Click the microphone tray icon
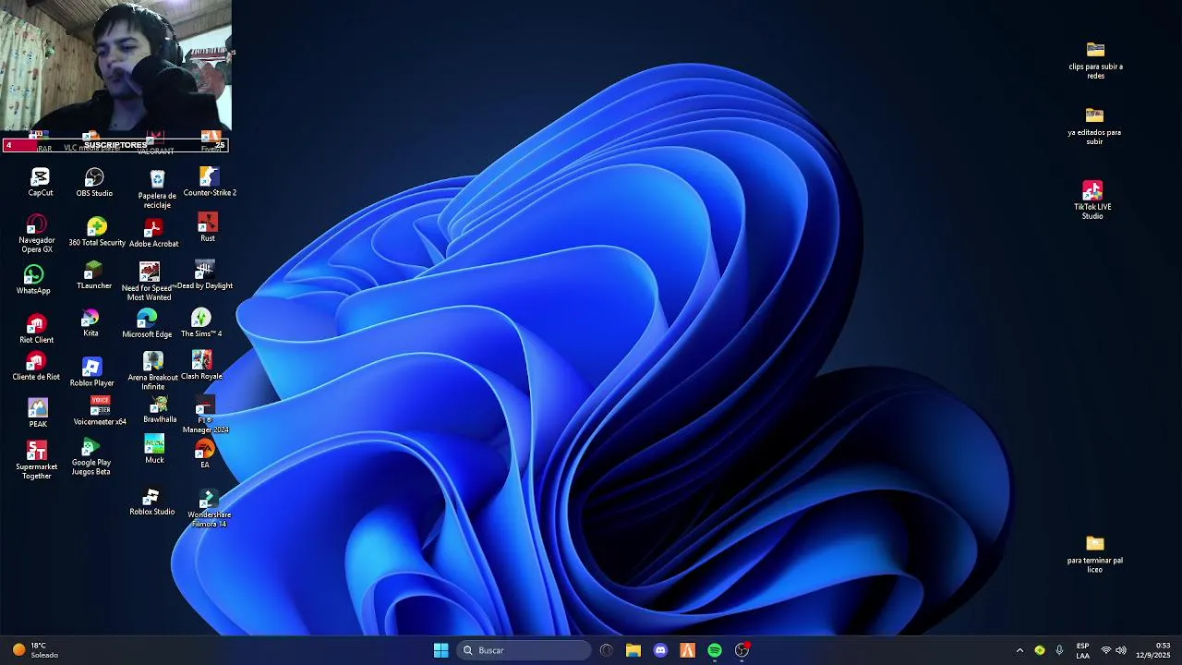 1059,650
